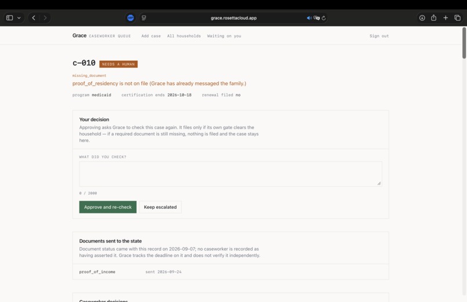
Task: Mute the tab audio speaker icon
Action: point(309,18)
